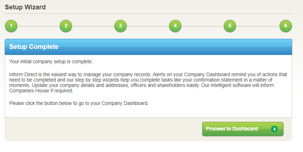The image size is (303, 152).
Task: Click the green step 4 indicator
Action: [175, 26]
